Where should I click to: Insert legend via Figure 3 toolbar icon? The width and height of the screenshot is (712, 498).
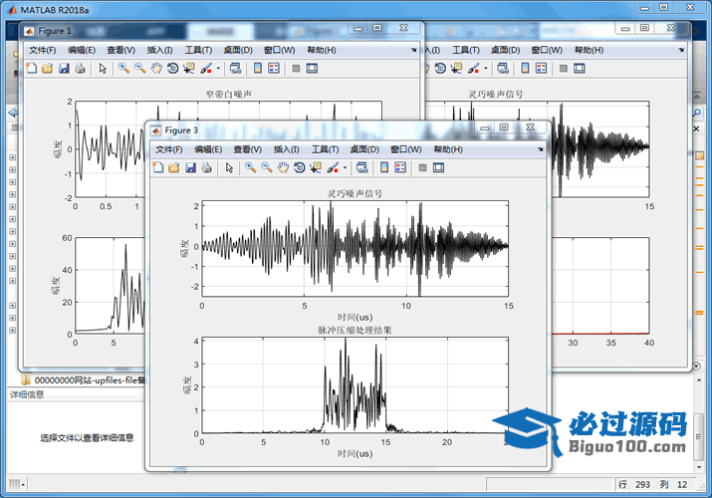(x=400, y=168)
